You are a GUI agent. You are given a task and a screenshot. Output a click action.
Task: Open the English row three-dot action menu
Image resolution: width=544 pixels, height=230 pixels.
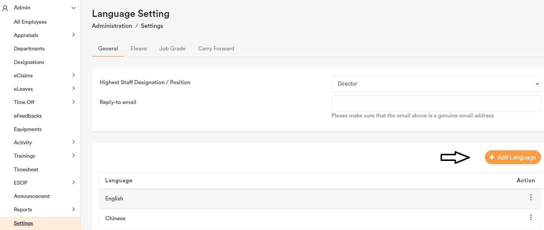pos(531,198)
